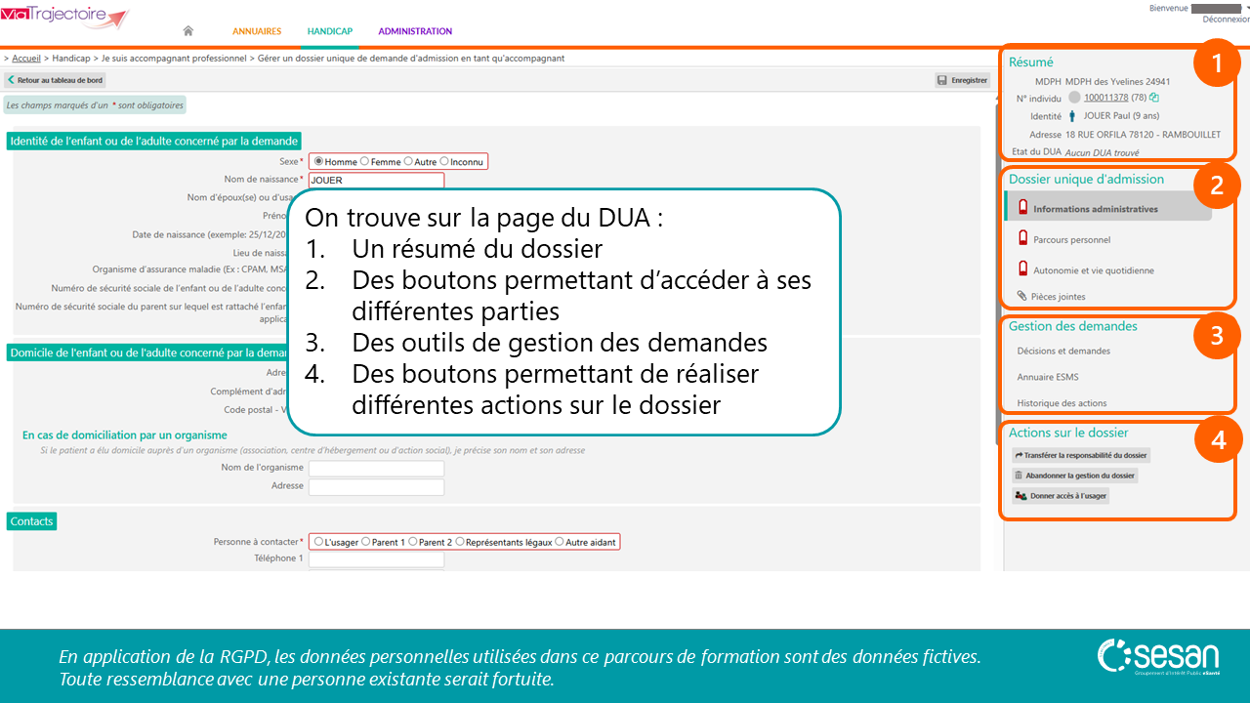The width and height of the screenshot is (1250, 703).
Task: Open the Informations administratives section
Action: coord(1108,208)
